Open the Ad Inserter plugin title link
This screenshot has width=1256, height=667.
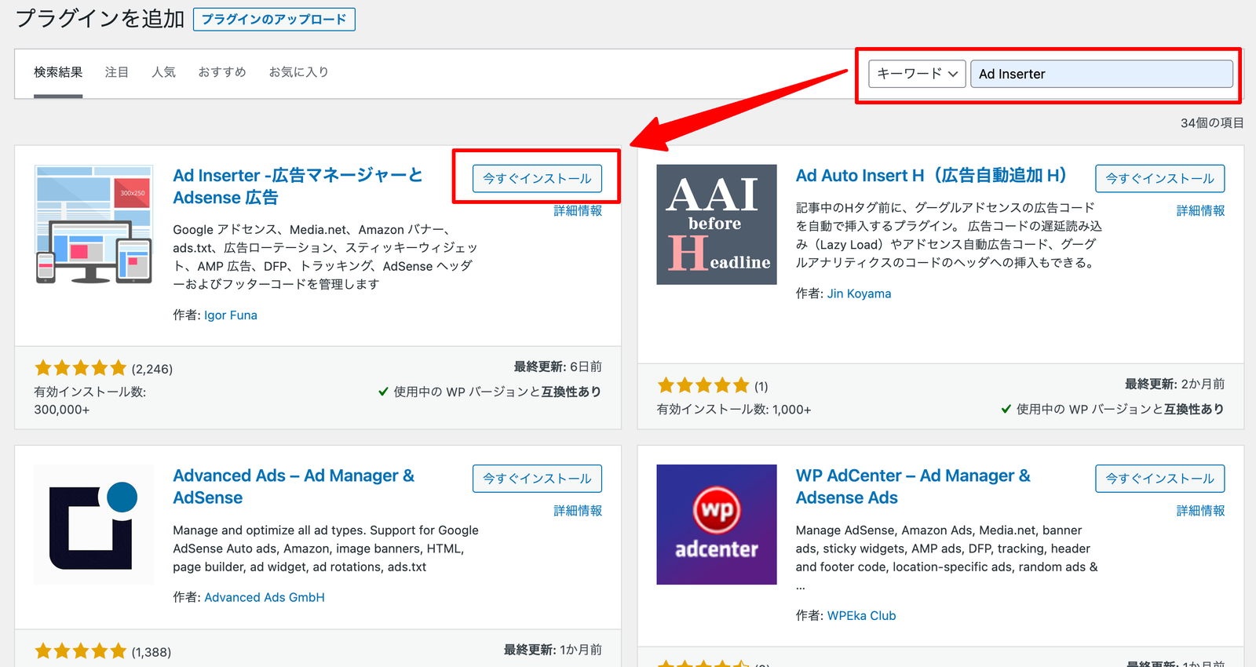[x=298, y=186]
